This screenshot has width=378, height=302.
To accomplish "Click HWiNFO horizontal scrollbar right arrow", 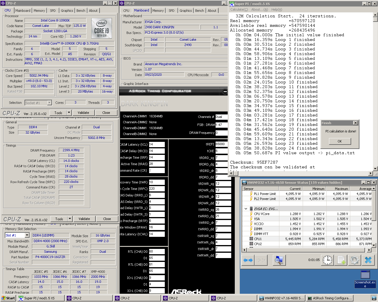I will pyautogui.click(x=369, y=250).
